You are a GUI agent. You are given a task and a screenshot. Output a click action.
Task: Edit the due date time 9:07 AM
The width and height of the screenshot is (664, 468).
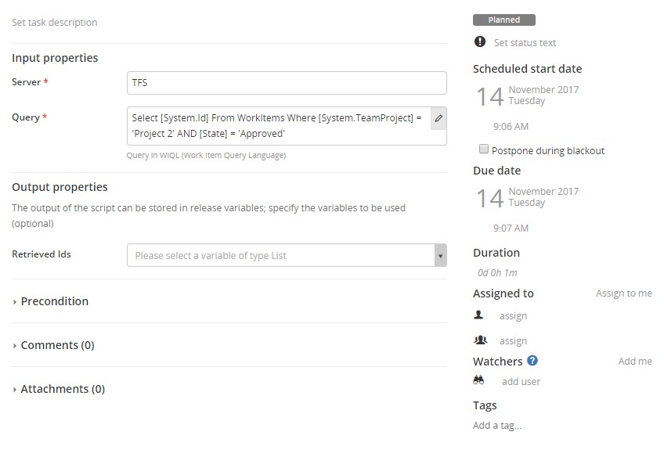511,229
